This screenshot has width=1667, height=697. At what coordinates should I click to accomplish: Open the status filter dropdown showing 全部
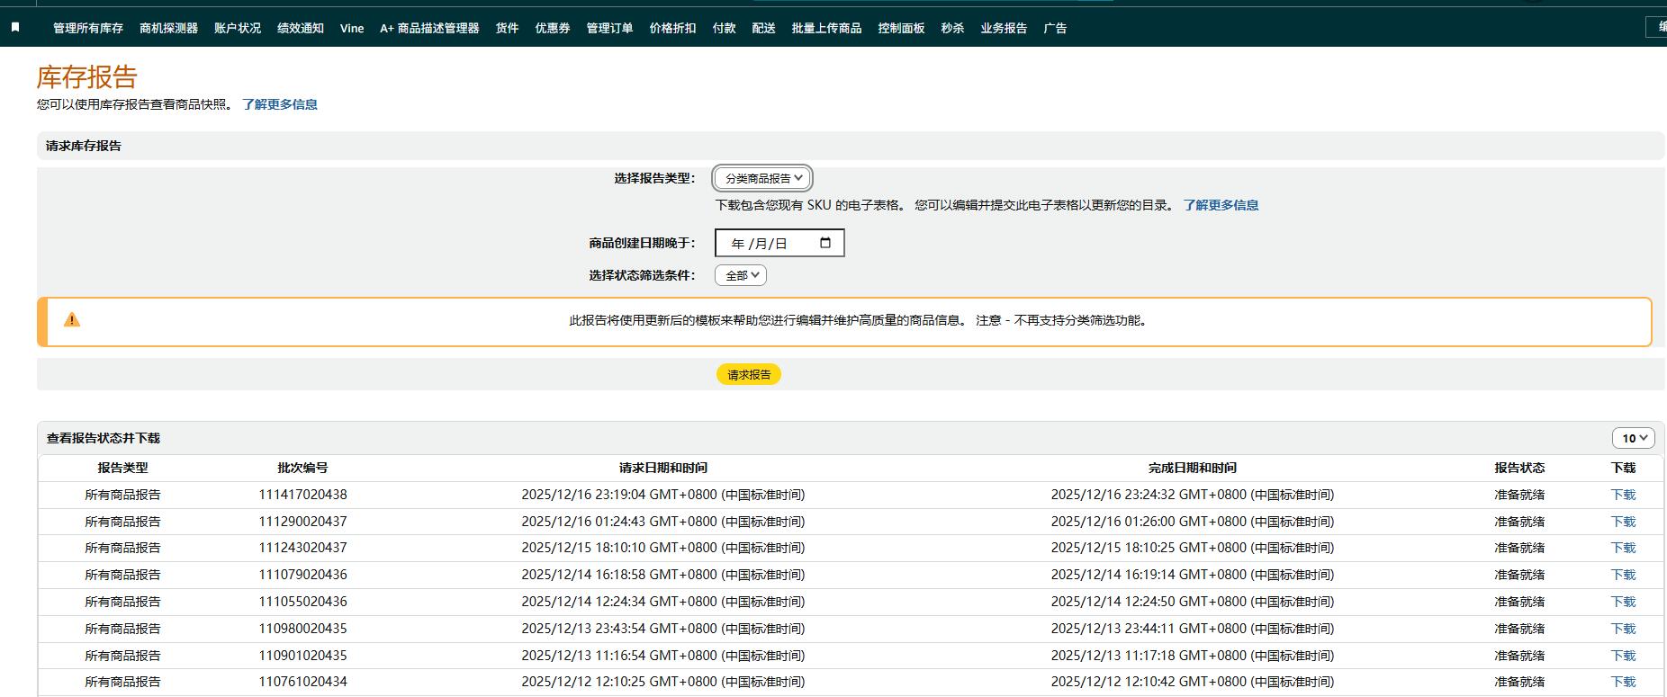(740, 275)
